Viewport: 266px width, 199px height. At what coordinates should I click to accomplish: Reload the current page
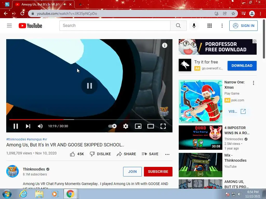(22, 13)
